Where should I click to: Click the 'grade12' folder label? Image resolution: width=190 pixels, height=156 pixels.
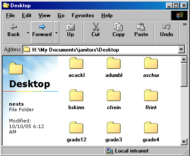[76, 140]
